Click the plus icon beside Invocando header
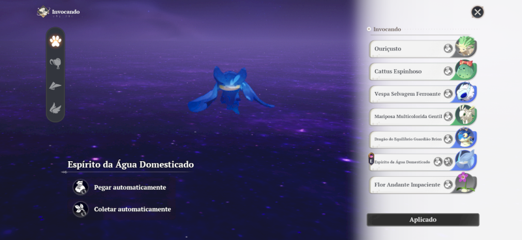This screenshot has width=522, height=240. 369,29
